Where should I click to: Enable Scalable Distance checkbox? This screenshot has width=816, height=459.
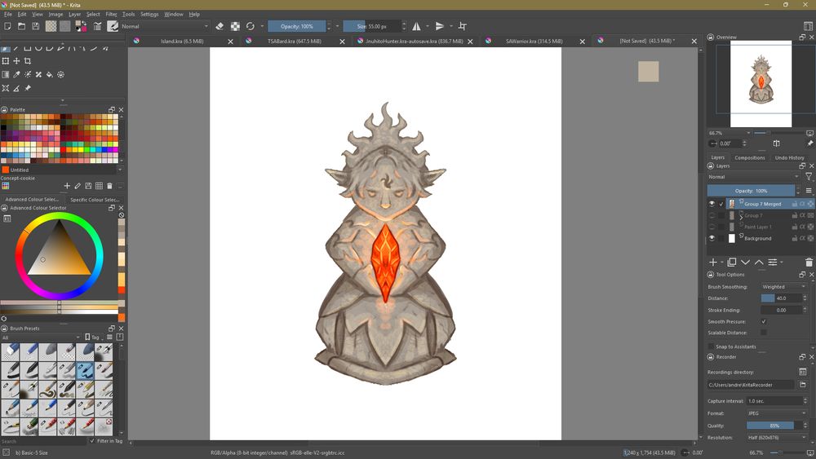click(x=764, y=333)
